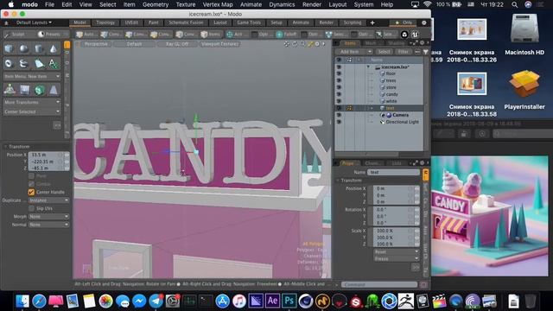The width and height of the screenshot is (553, 311).
Task: Click the viewport maximize icon in Items panel
Action: pyautogui.click(x=415, y=43)
